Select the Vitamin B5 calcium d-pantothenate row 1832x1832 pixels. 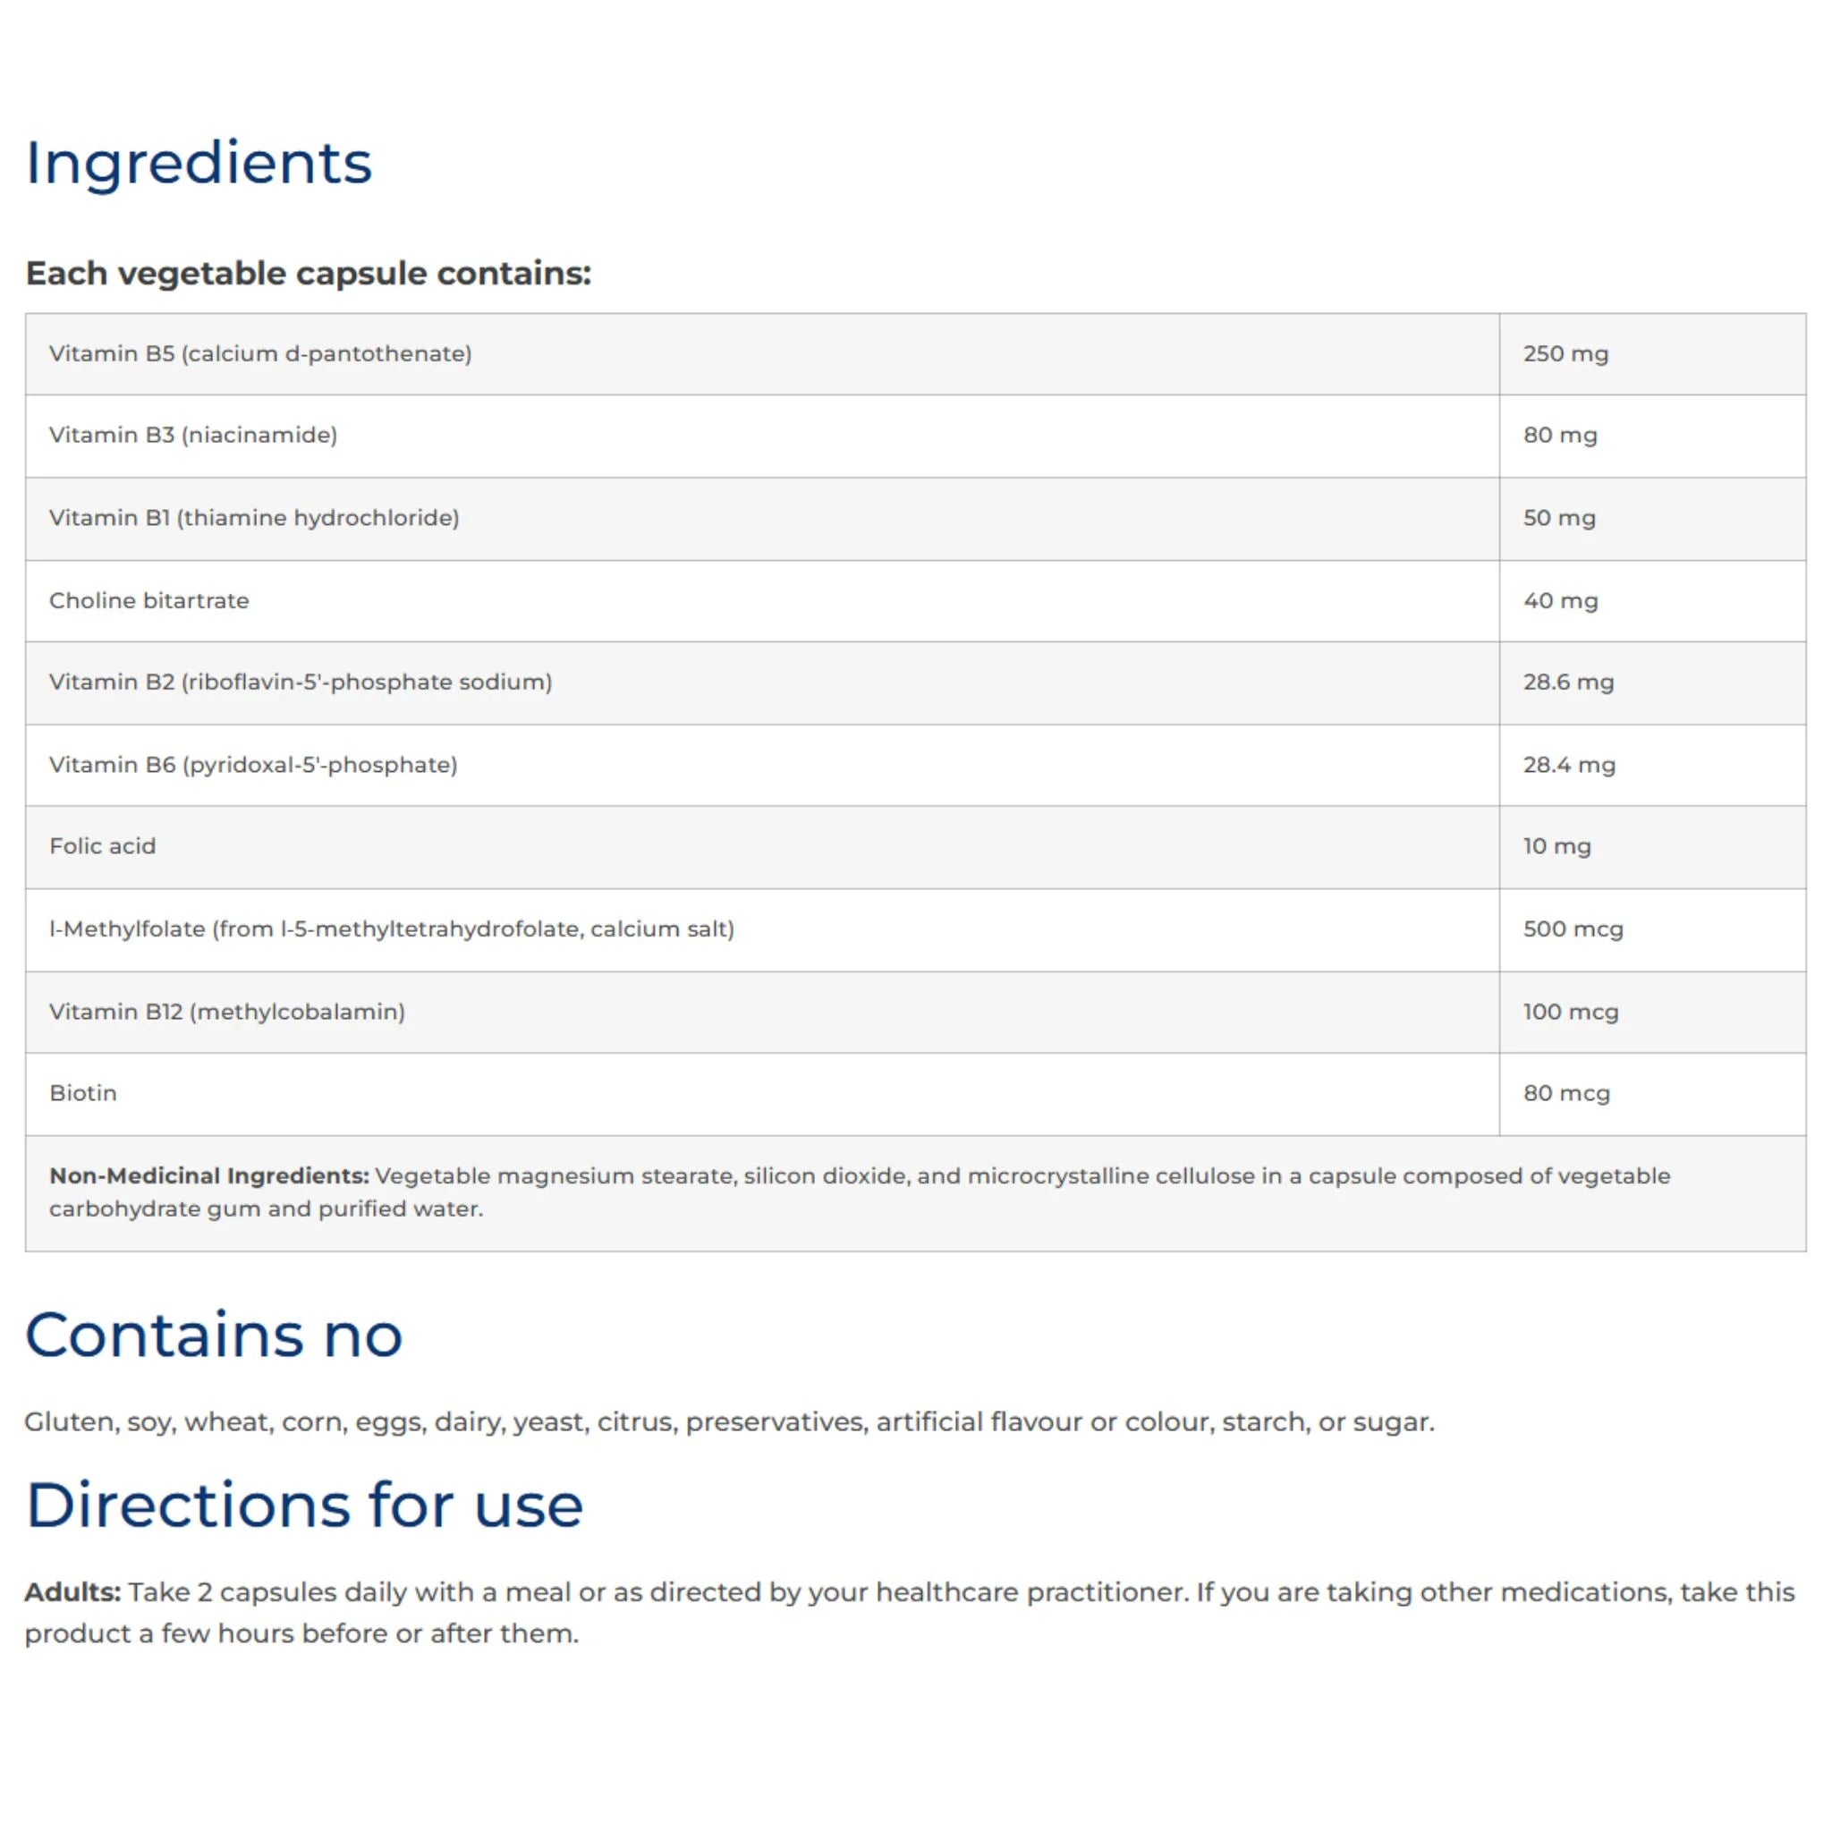(x=915, y=353)
